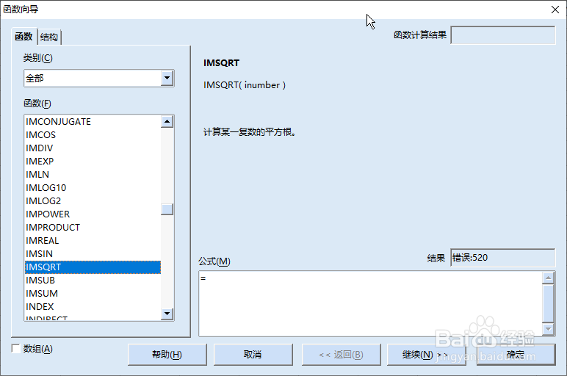Select IMEXP in the function list
The image size is (567, 376).
click(93, 162)
